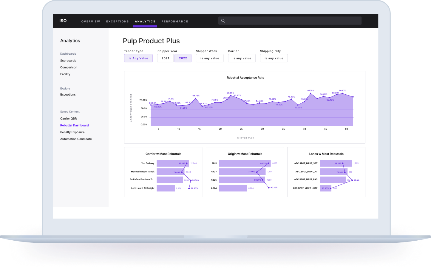The image size is (431, 269).
Task: Click the Carrier w Most Rebuttals title
Action: 163,154
